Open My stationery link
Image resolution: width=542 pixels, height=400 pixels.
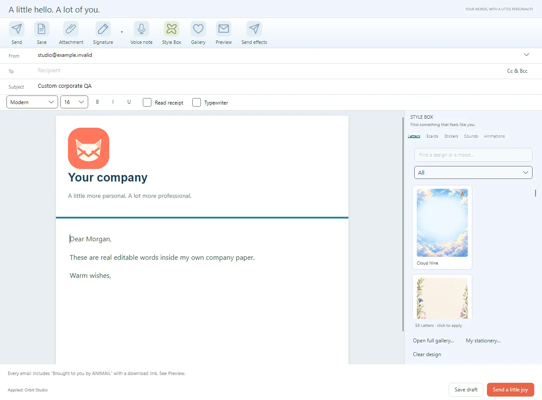point(483,341)
